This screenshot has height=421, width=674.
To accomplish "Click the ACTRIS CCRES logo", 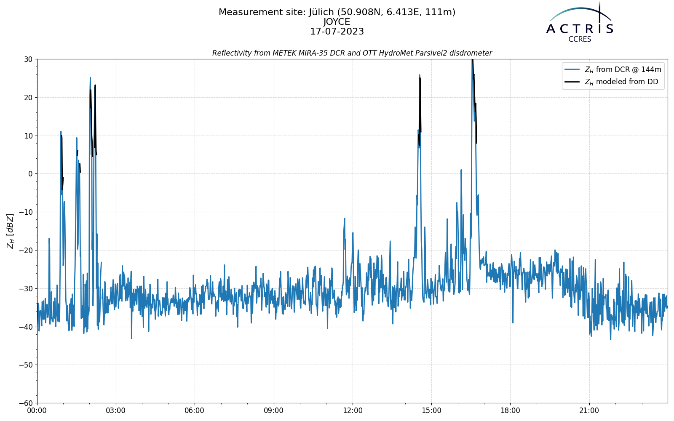I will [580, 22].
